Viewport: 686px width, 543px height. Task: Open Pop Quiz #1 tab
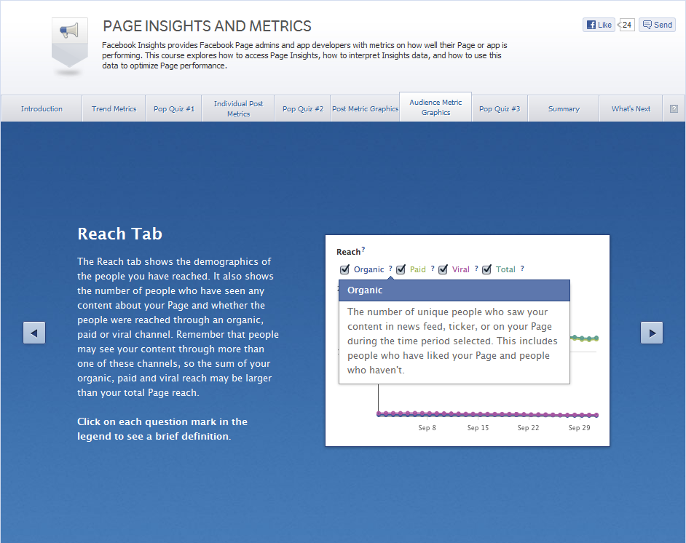[174, 108]
